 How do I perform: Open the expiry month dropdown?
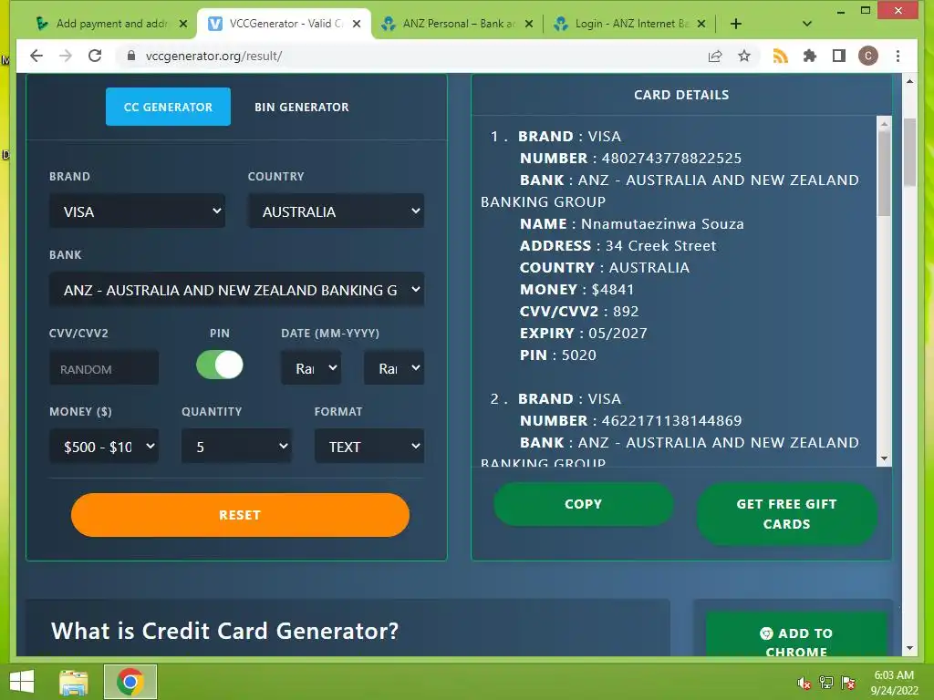(311, 368)
